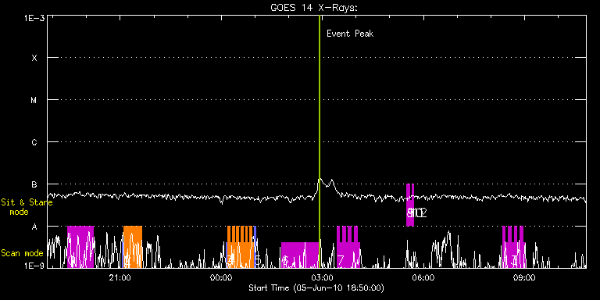This screenshot has height=300, width=600.
Task: Select magenta observation block labeled 7
Action: [348, 247]
